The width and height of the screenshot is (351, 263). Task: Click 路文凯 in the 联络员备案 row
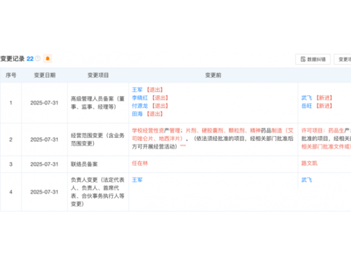(308, 163)
